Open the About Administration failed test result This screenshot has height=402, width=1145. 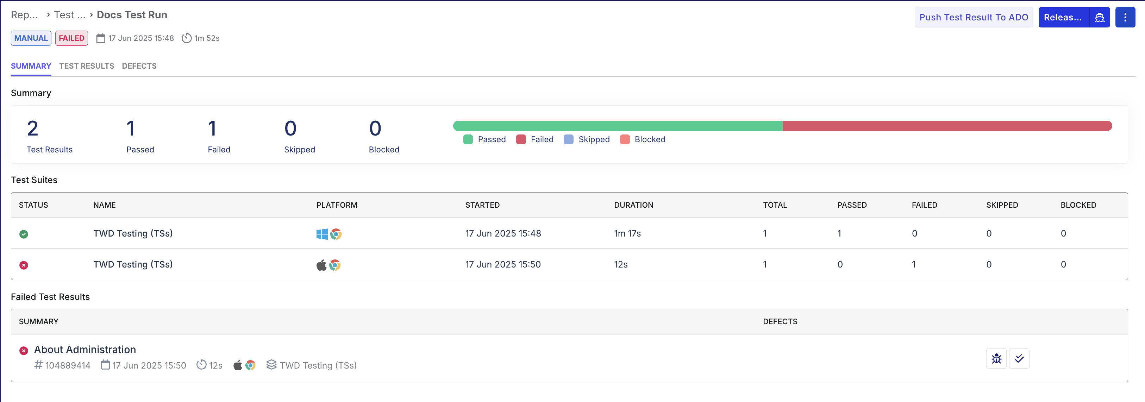(85, 350)
